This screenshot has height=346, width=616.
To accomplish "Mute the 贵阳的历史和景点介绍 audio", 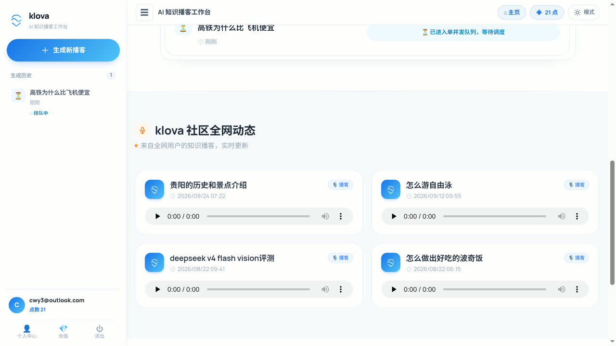I will click(x=325, y=216).
